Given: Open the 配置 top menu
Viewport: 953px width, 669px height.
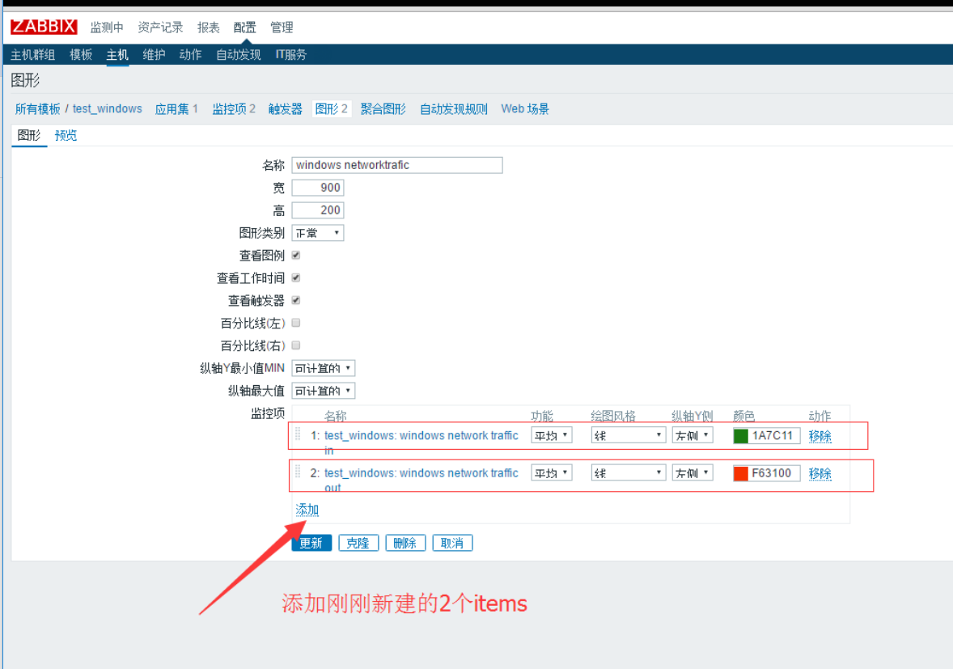Looking at the screenshot, I should click(x=245, y=28).
